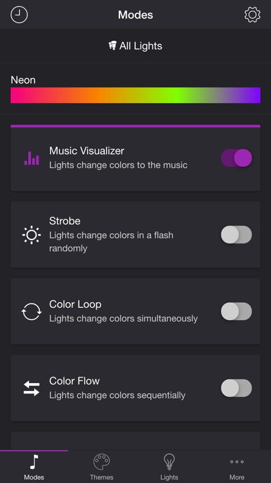This screenshot has width=271, height=483.
Task: Tap the music note Modes icon
Action: coord(34,462)
